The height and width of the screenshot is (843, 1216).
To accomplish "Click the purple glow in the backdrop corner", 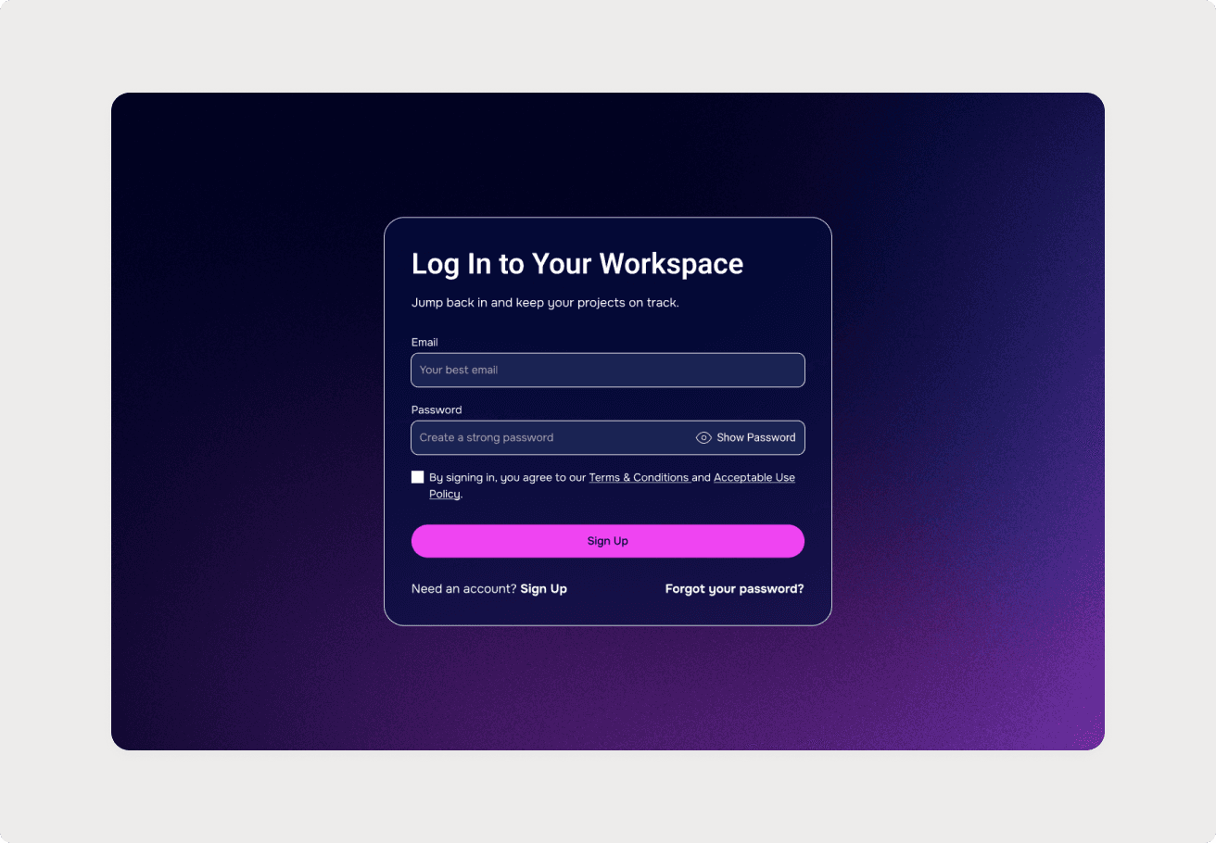I will (x=1057, y=704).
